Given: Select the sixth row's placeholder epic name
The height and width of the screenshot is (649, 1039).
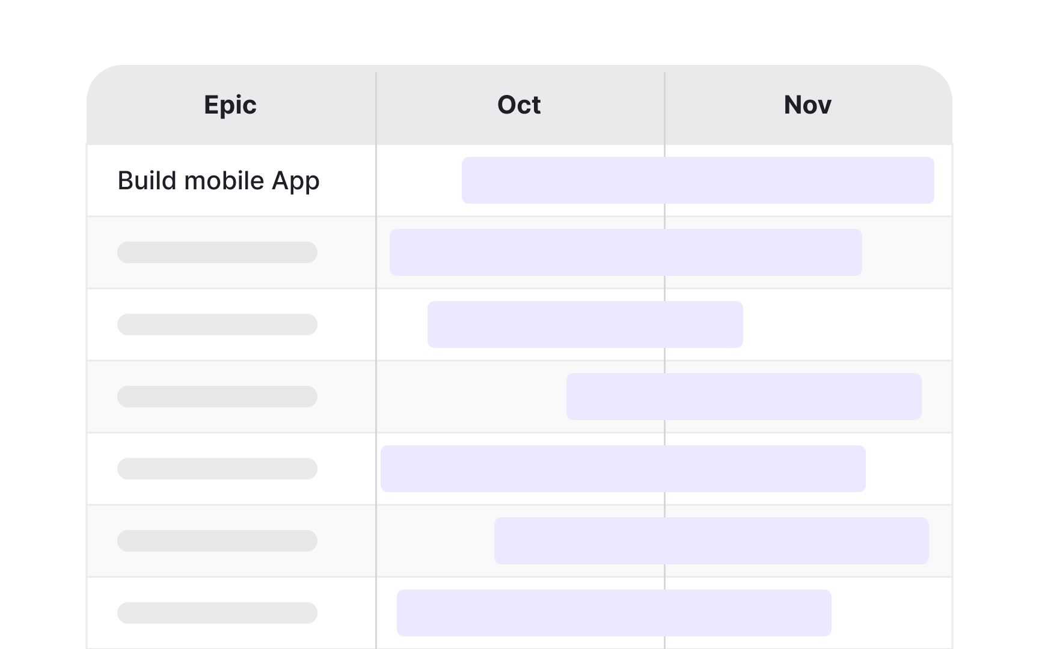Looking at the screenshot, I should (x=217, y=541).
